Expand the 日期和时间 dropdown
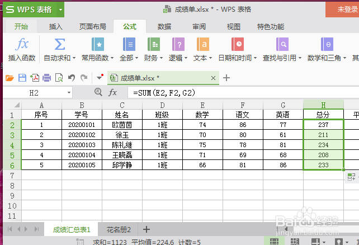Image resolution: width=359 pixels, height=245 pixels. pyautogui.click(x=255, y=58)
